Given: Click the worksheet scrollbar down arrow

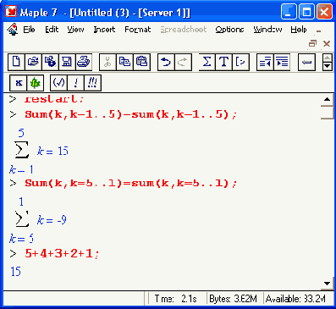Looking at the screenshot, I should 328,284.
